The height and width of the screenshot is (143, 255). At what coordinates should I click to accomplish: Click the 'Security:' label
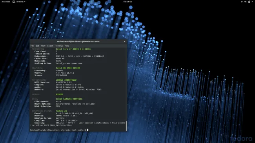[40, 123]
